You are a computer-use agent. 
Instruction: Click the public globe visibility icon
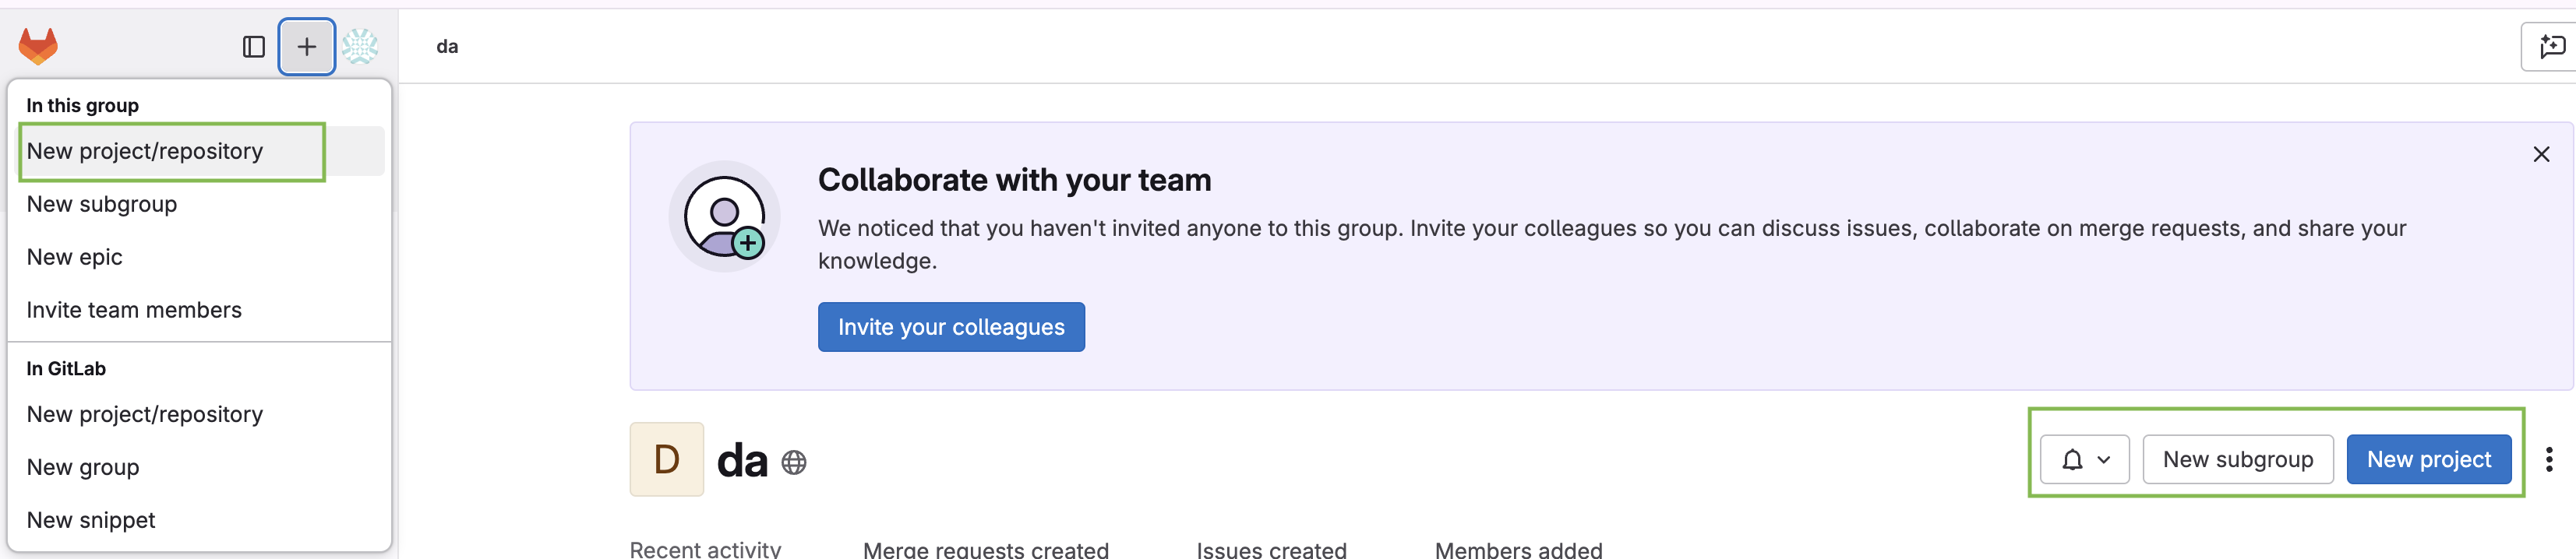(794, 463)
